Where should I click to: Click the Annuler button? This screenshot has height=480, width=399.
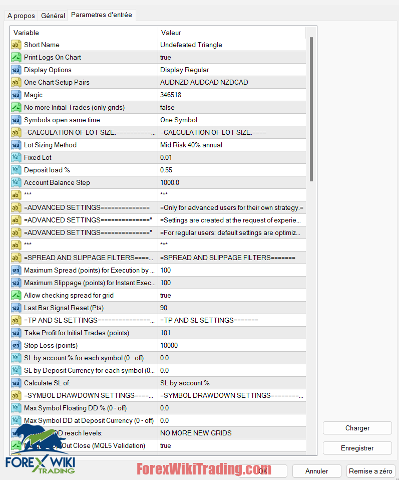click(317, 471)
